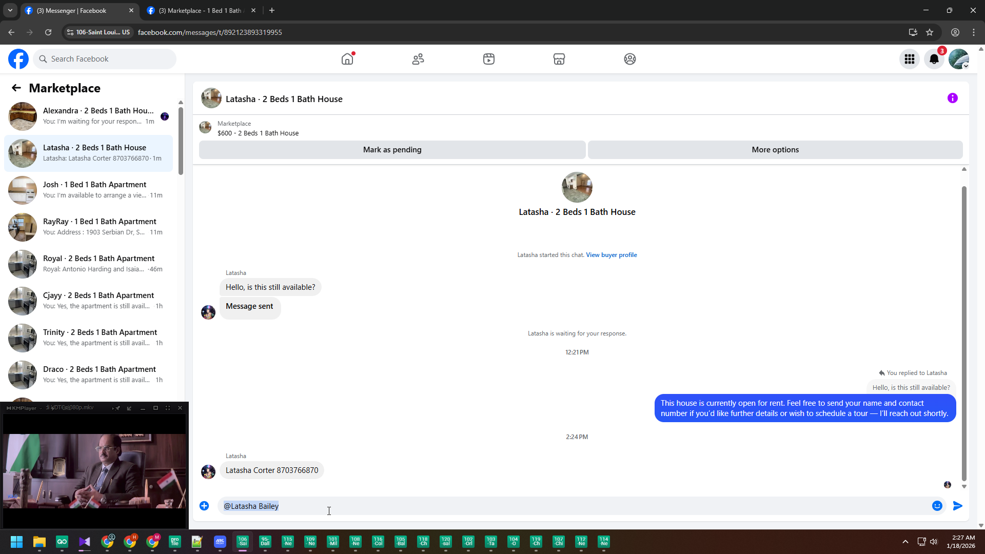
Task: Open the browser tab search dropdown
Action: (10, 10)
